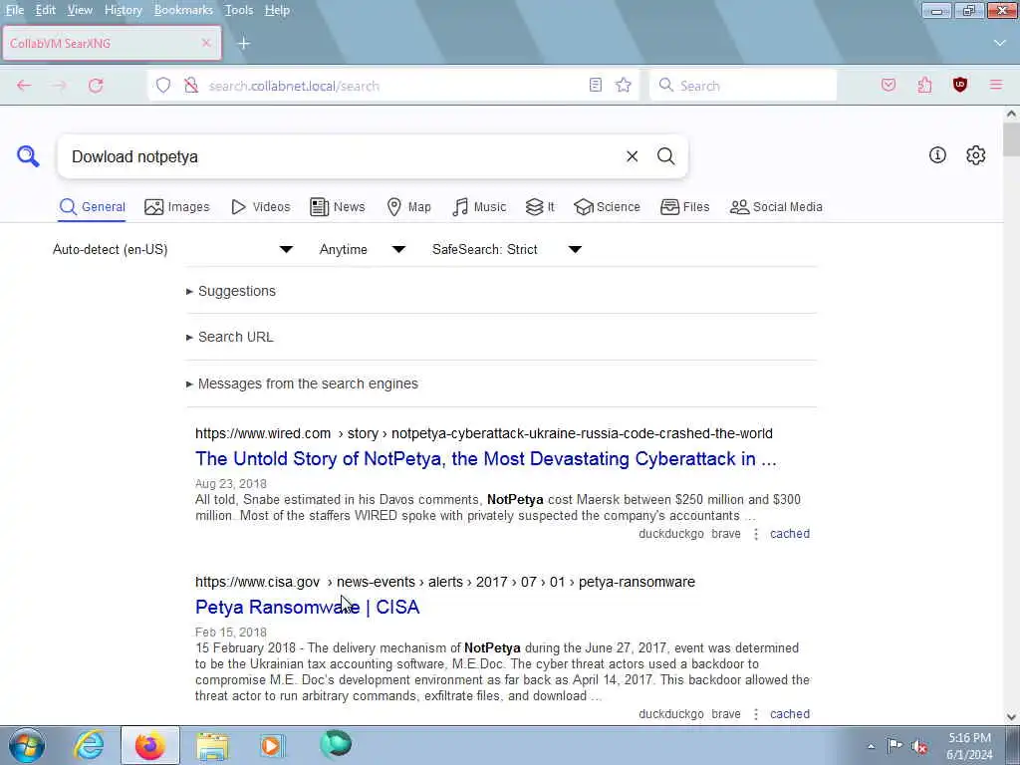Open cached version of CISA result
This screenshot has height=765, width=1020.
coord(790,714)
